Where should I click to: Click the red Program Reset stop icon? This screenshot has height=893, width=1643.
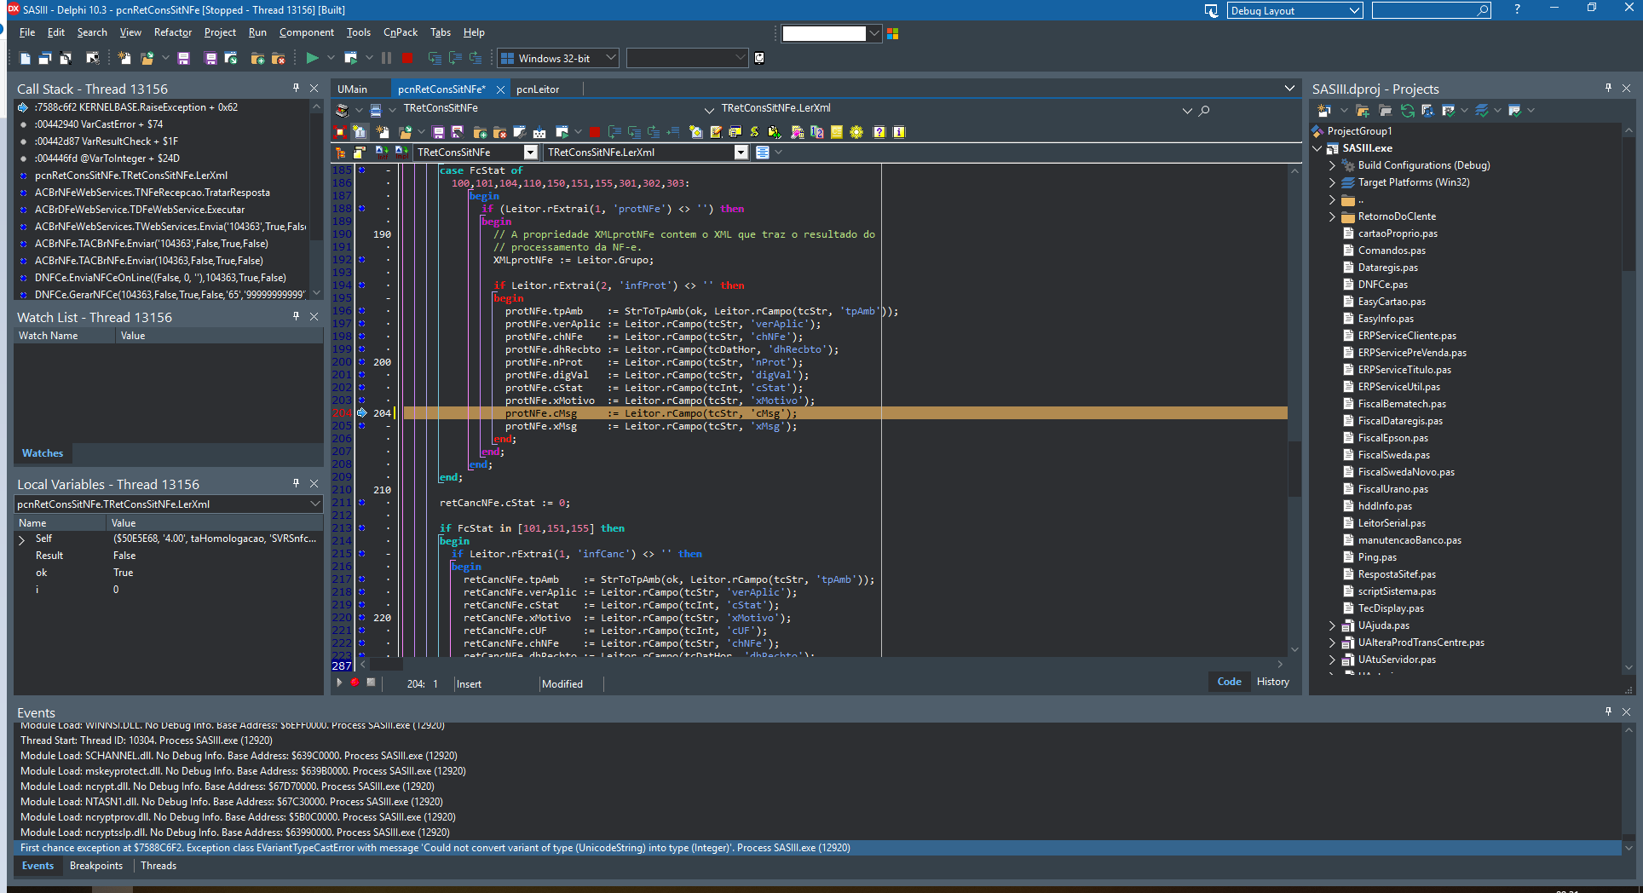(x=407, y=58)
